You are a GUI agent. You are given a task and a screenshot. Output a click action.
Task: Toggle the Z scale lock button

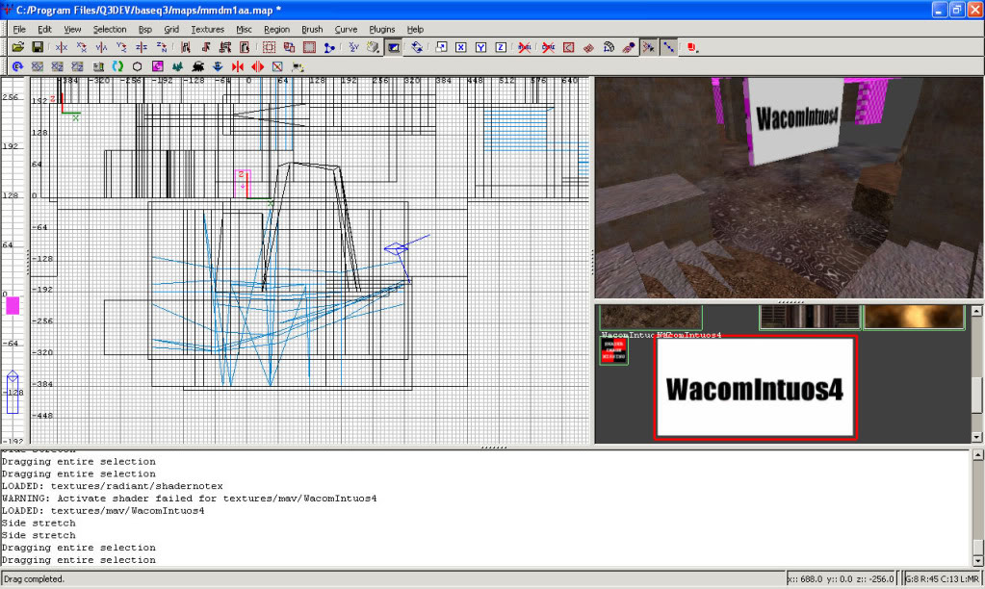[x=501, y=46]
